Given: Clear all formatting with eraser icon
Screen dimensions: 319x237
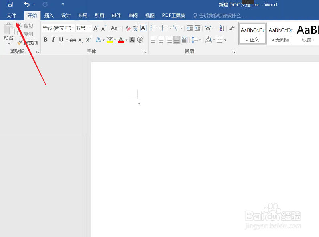Looking at the screenshot, I should (x=128, y=28).
